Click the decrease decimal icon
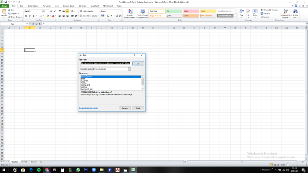The image size is (308, 173). (x=120, y=16)
